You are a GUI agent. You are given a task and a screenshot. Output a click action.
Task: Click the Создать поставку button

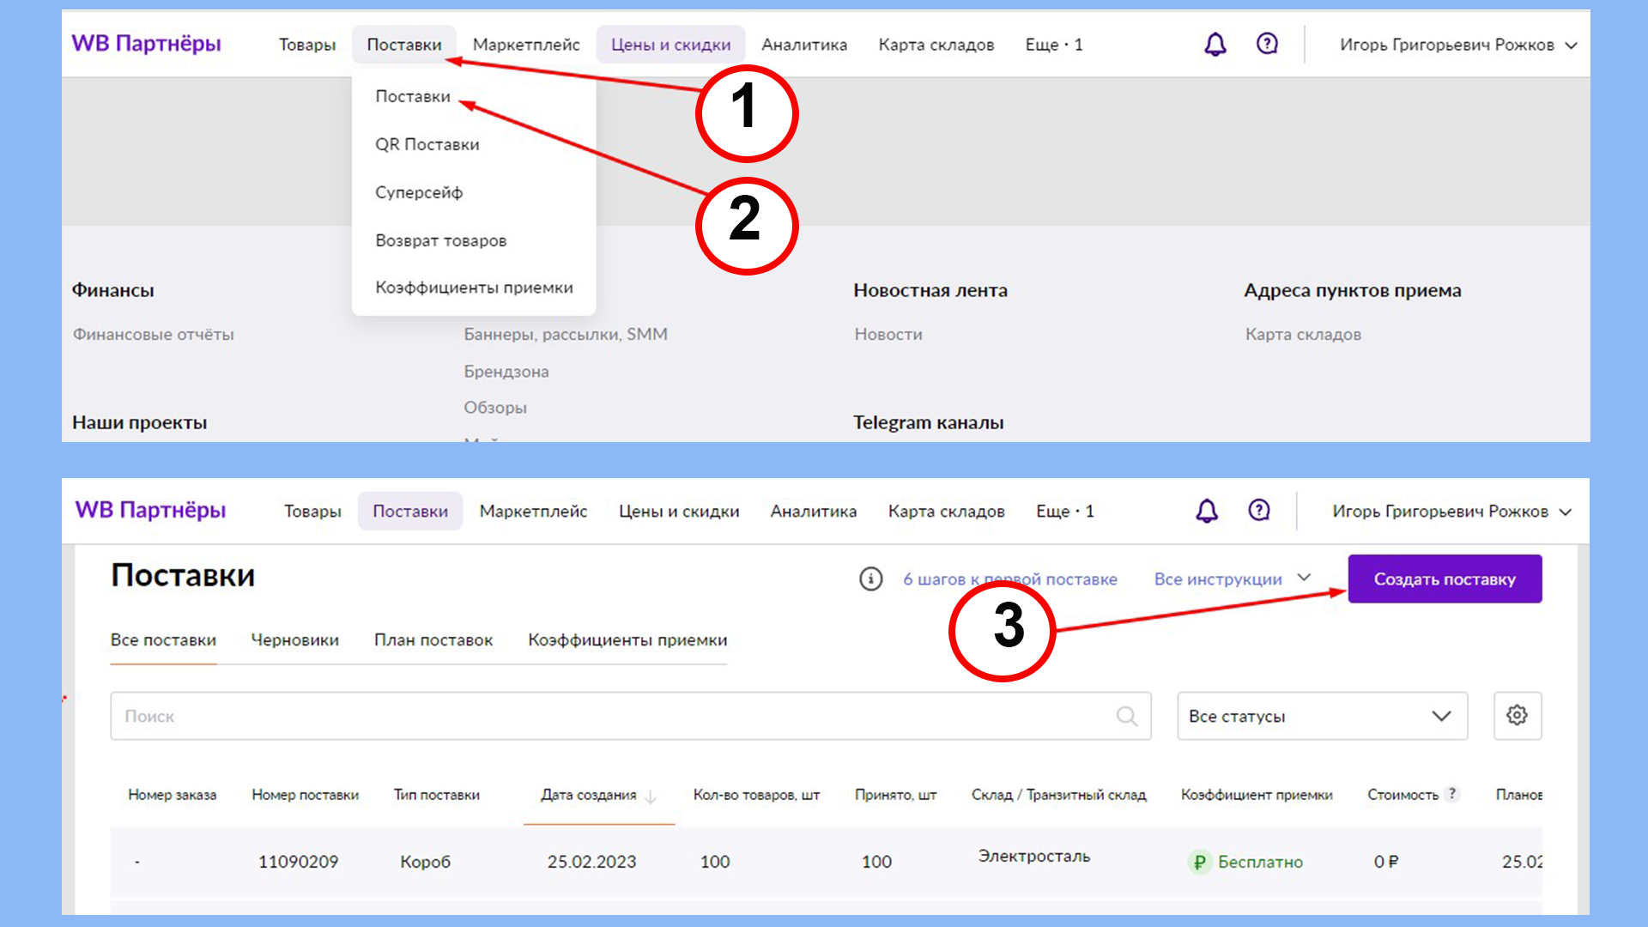[x=1445, y=579]
